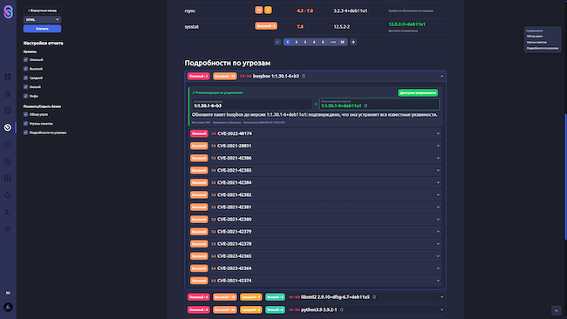The height and width of the screenshot is (319, 567).
Task: Jump back to top with the up-arrow button
Action: 557,310
